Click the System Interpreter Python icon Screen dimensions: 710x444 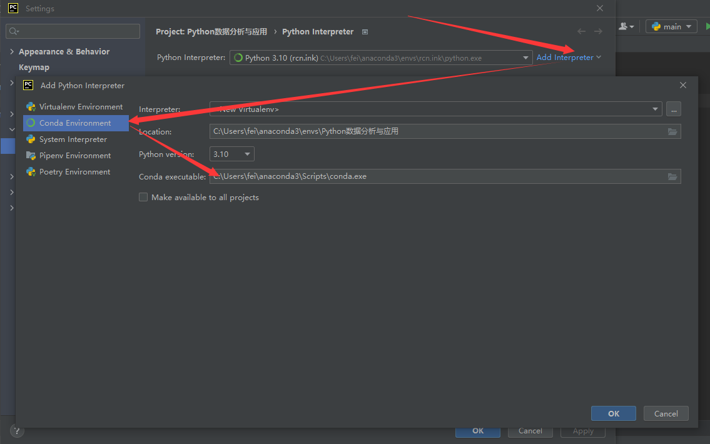(x=31, y=139)
